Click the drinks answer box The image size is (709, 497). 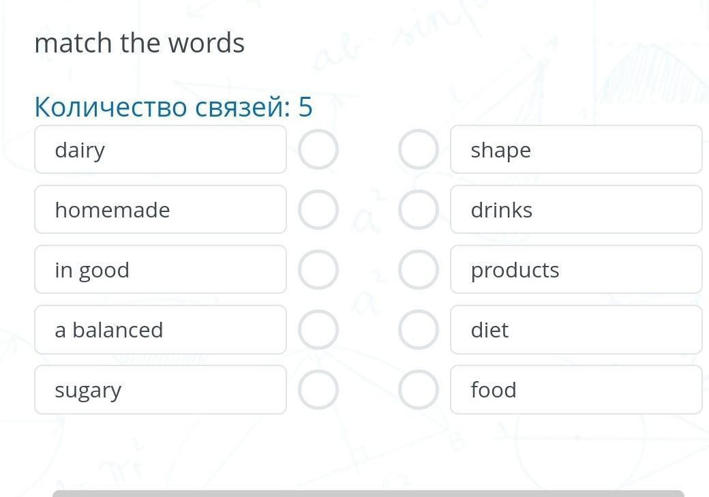coord(577,209)
